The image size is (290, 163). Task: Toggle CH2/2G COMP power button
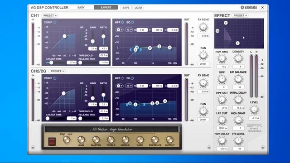(55, 78)
